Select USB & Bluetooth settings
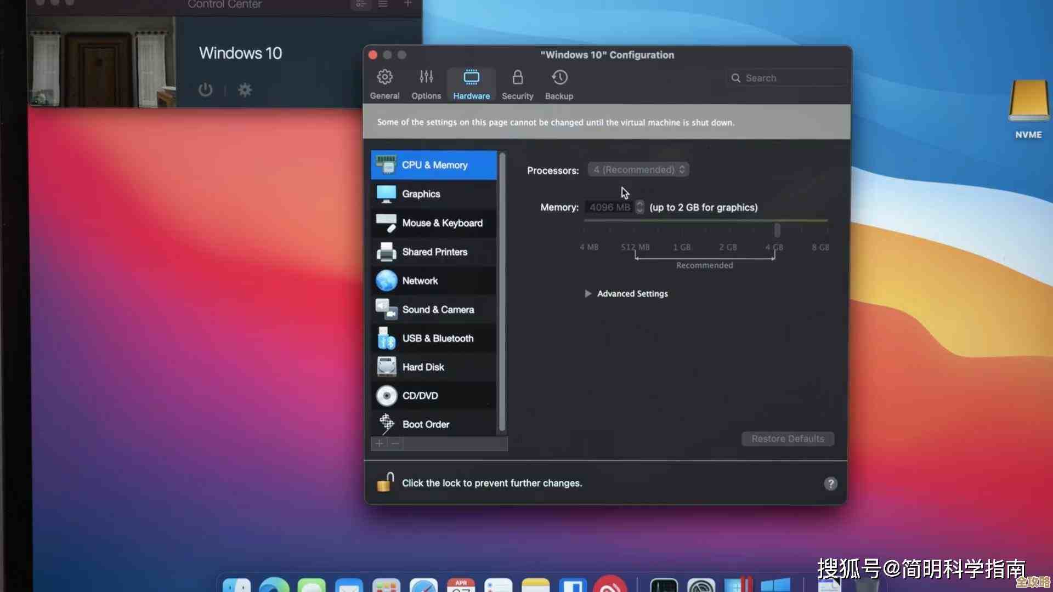Screen dimensions: 1053x592 (x=438, y=338)
